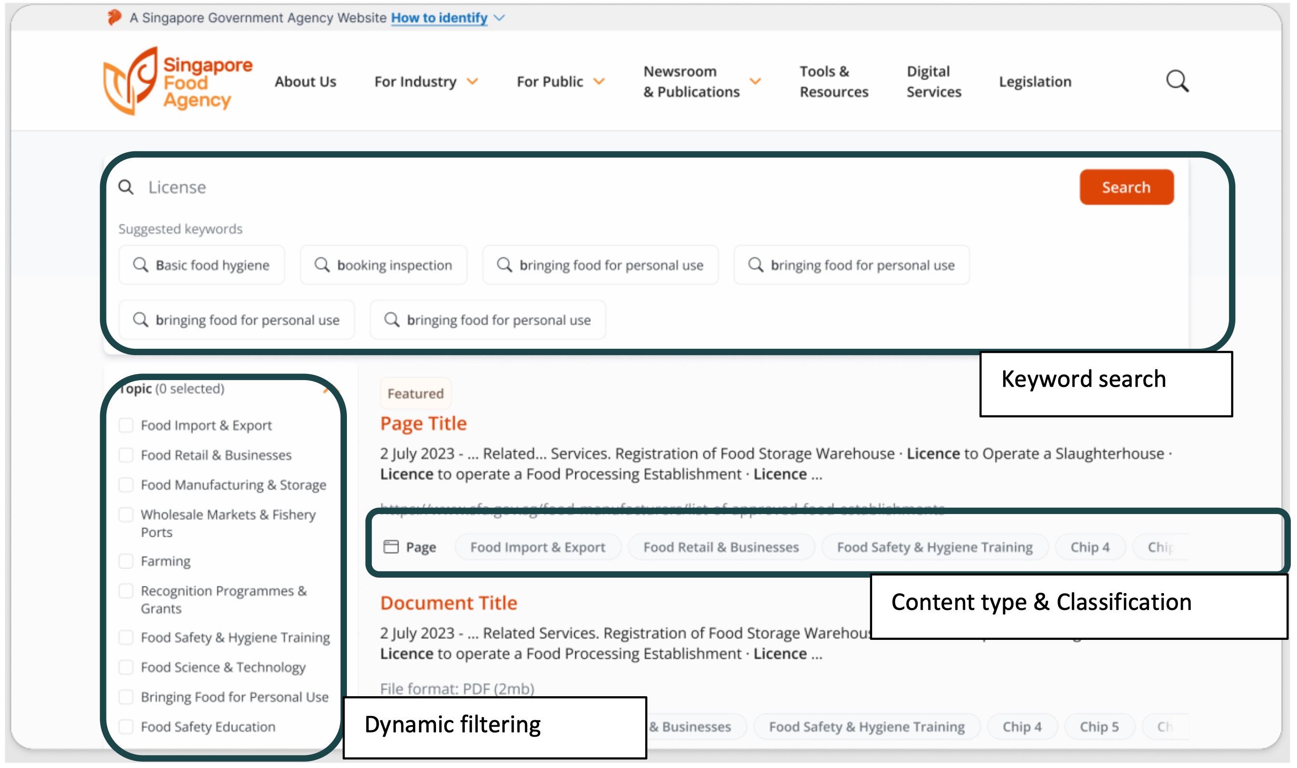Click the Singapore Government lion crest icon
This screenshot has width=1297, height=768.
click(x=114, y=18)
